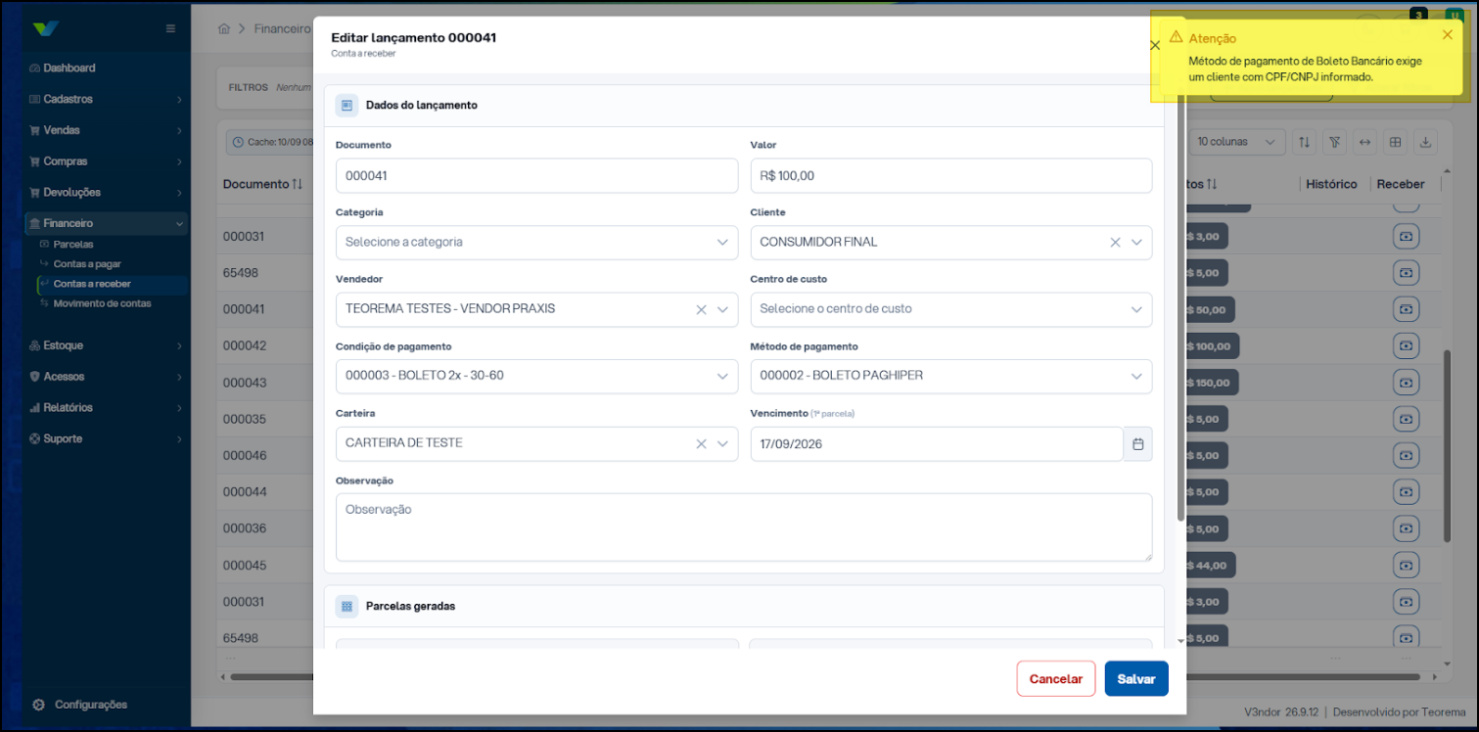1479x732 pixels.
Task: Click the Documento input field
Action: click(x=536, y=176)
